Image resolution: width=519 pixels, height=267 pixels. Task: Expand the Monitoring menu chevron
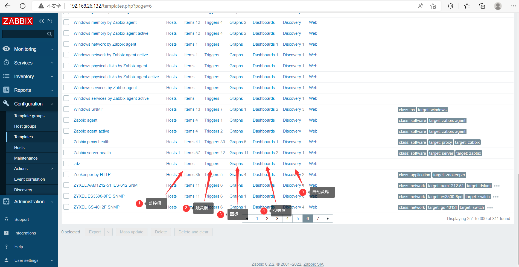pyautogui.click(x=52, y=49)
